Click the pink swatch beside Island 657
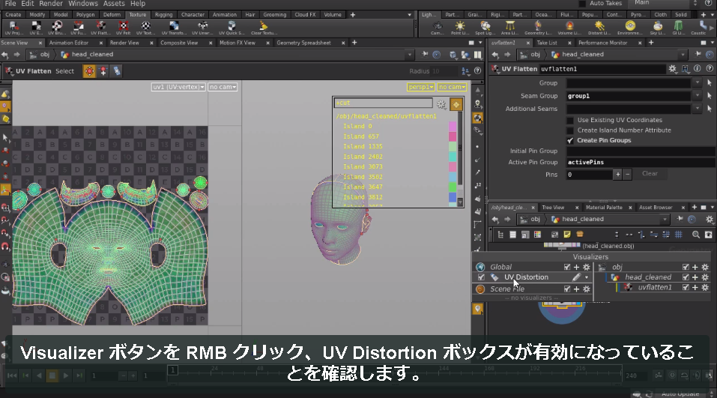The width and height of the screenshot is (717, 398). point(453,136)
